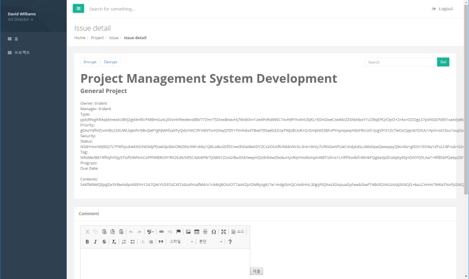Maximize the comment editor
The width and height of the screenshot is (469, 279).
[x=223, y=232]
